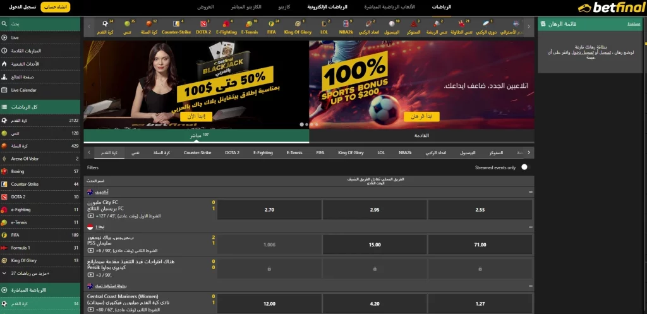This screenshot has width=647, height=314.
Task: Open e-Tennis row in sidebar list
Action: pos(40,222)
